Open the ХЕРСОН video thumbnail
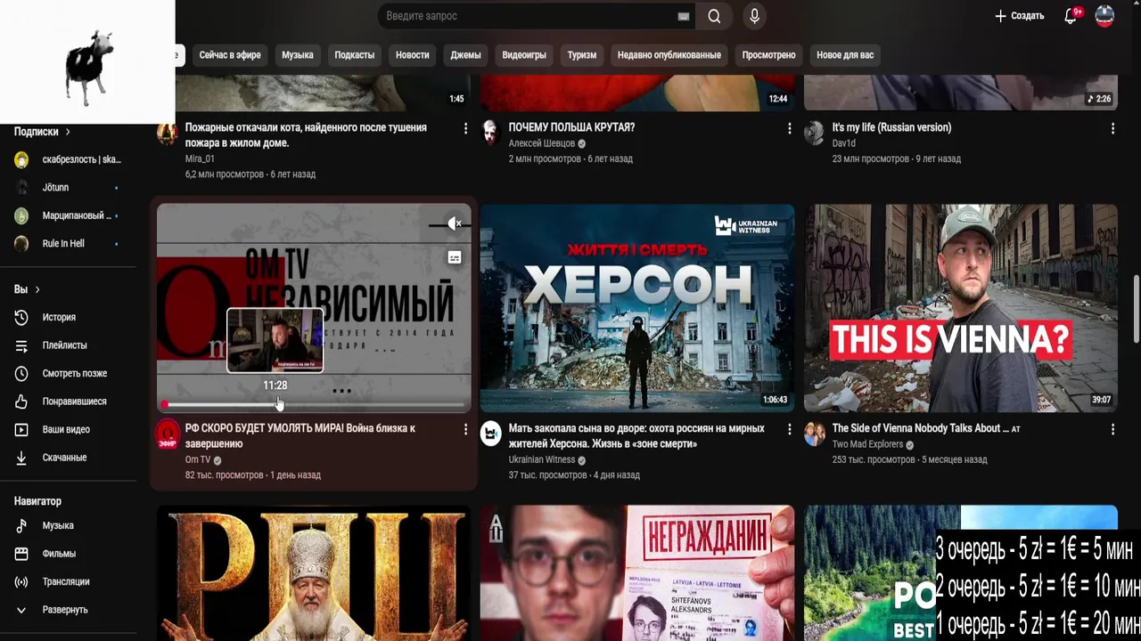Image resolution: width=1141 pixels, height=641 pixels. click(637, 308)
